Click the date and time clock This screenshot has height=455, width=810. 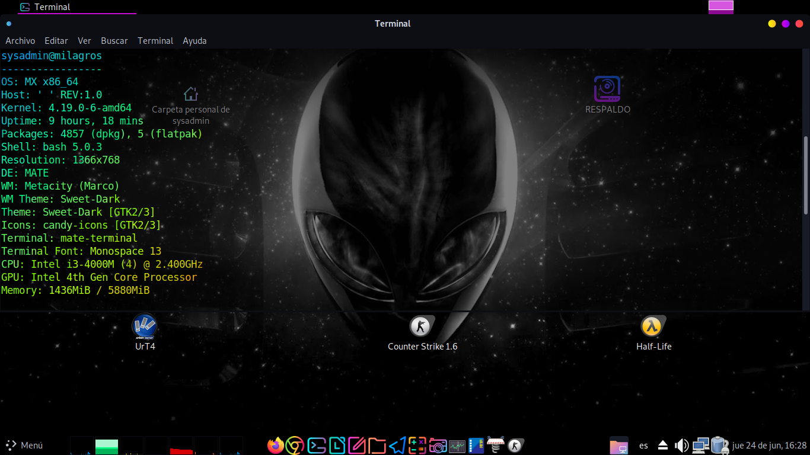coord(769,446)
